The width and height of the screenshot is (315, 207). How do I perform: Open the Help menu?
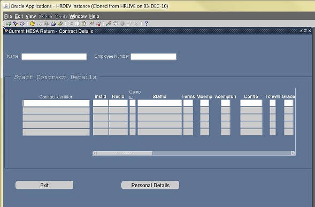coord(94,16)
